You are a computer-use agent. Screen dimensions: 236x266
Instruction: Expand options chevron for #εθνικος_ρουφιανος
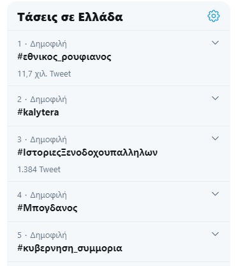coord(215,43)
